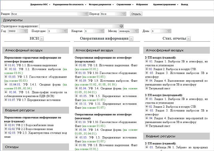214x151 pixels.
Task: Open the Квартал dropdown
Action: [x=94, y=31]
